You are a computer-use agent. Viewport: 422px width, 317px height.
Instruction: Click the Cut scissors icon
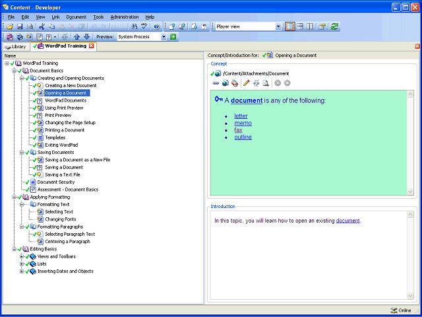coord(42,26)
